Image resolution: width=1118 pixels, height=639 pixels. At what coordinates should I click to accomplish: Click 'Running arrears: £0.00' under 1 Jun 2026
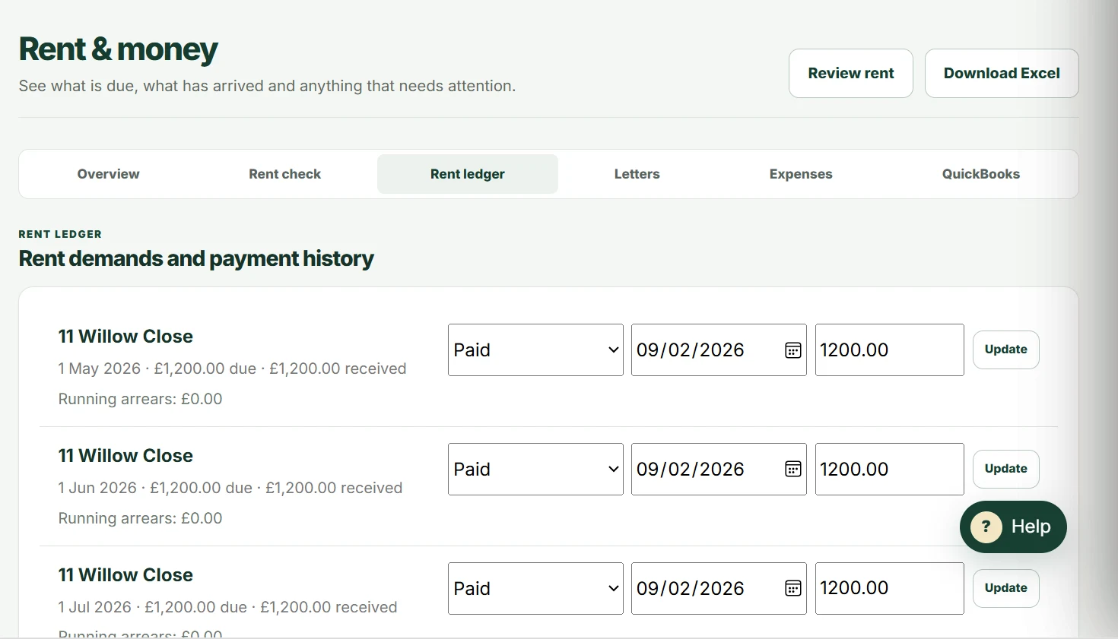(140, 518)
